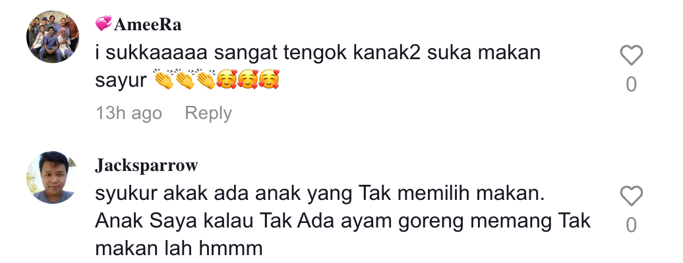Click the pink hearts emoji before AmeeRa
The height and width of the screenshot is (263, 683).
click(104, 24)
